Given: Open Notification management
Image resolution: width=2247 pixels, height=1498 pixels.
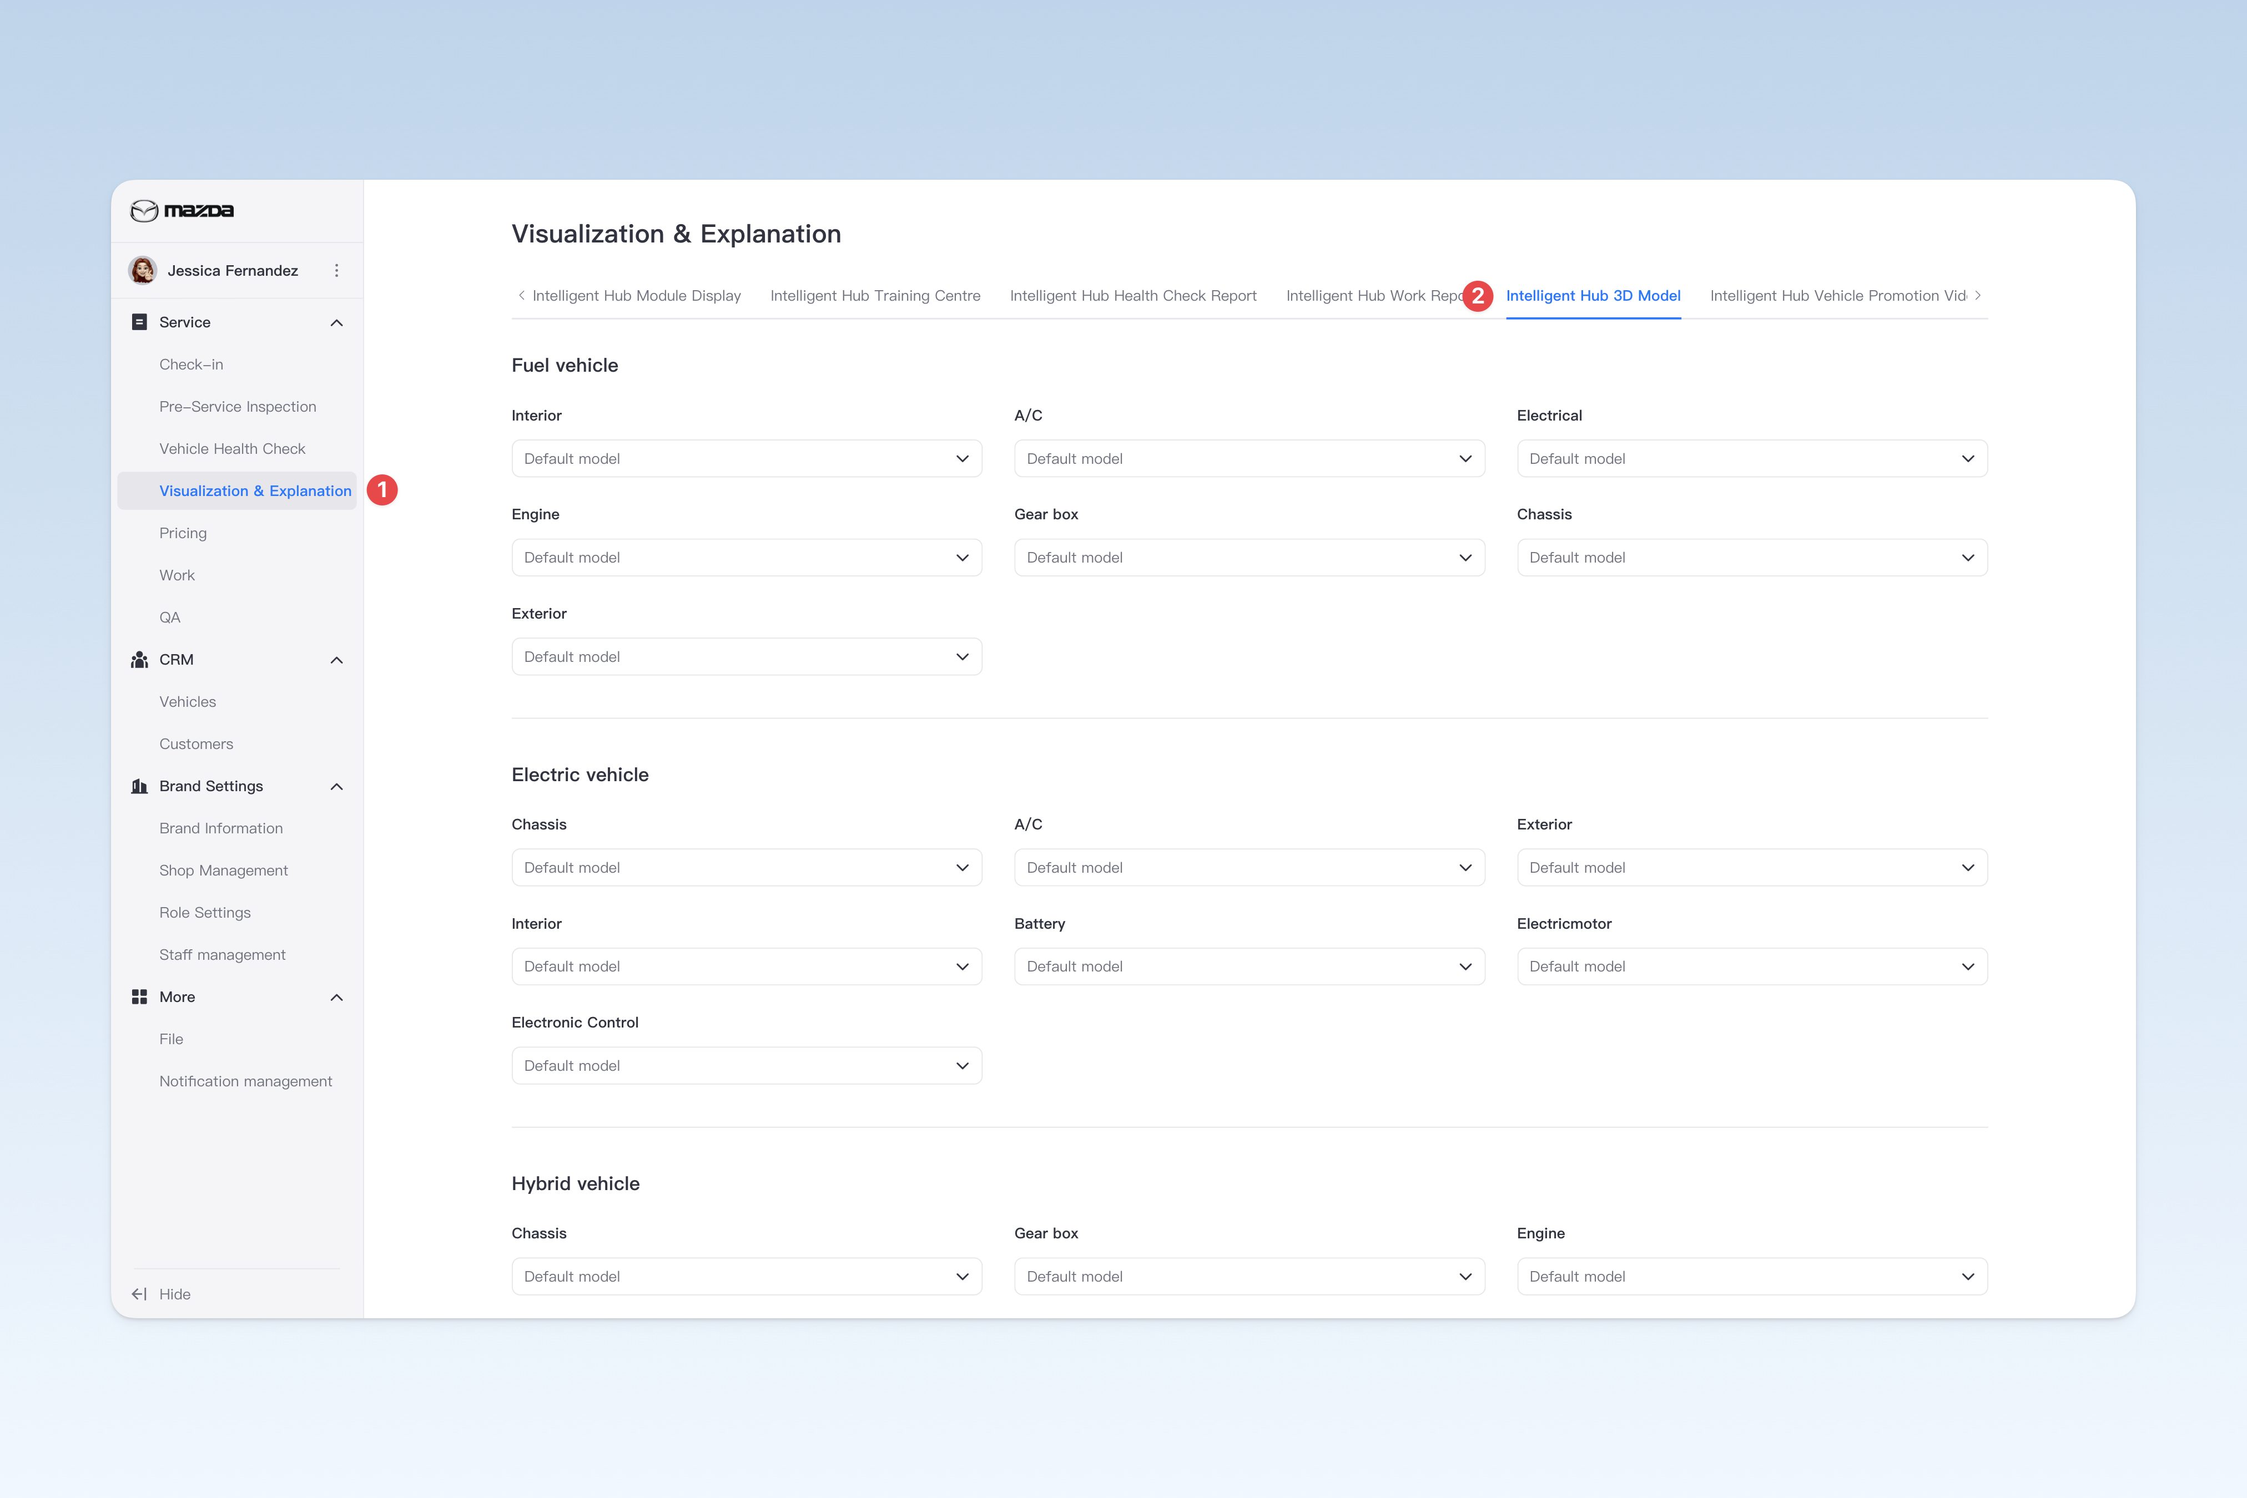Looking at the screenshot, I should (246, 1081).
